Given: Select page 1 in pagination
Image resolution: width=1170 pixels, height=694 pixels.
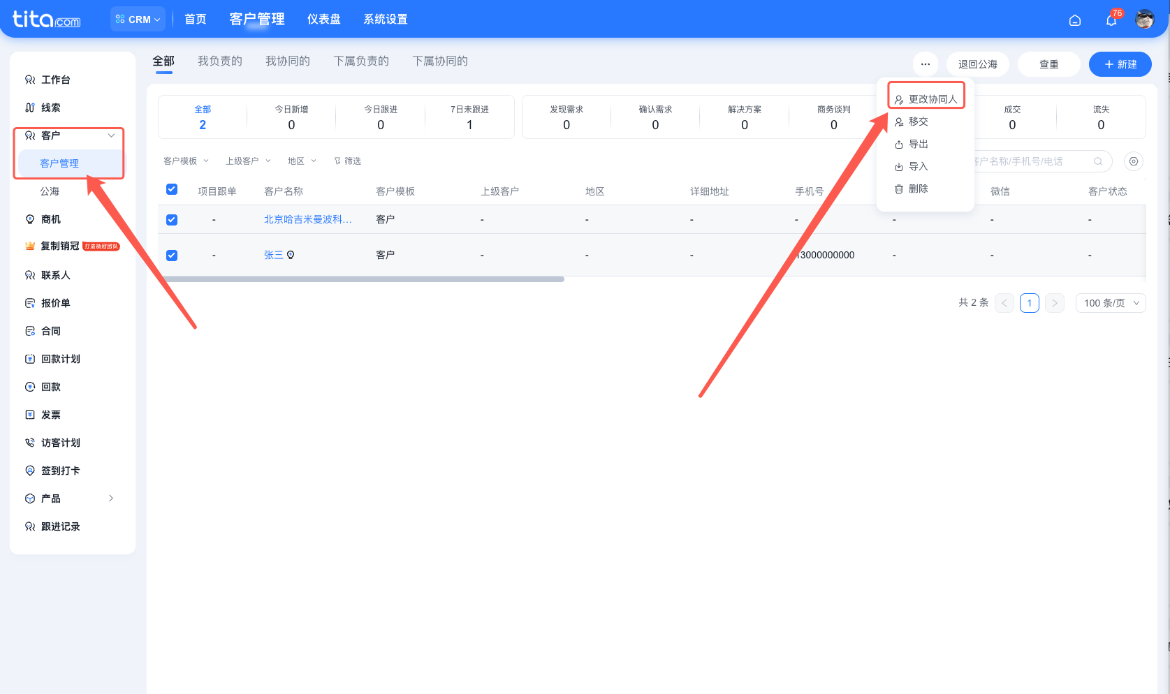Looking at the screenshot, I should [x=1030, y=303].
